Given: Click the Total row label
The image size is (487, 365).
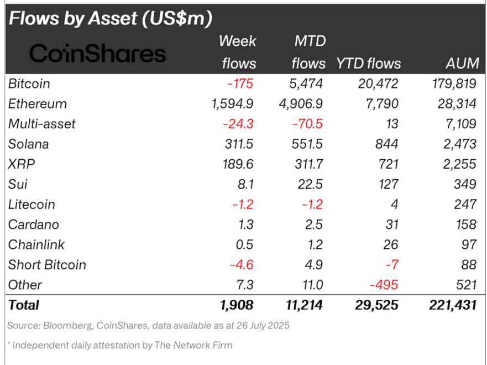Looking at the screenshot, I should pos(24,305).
